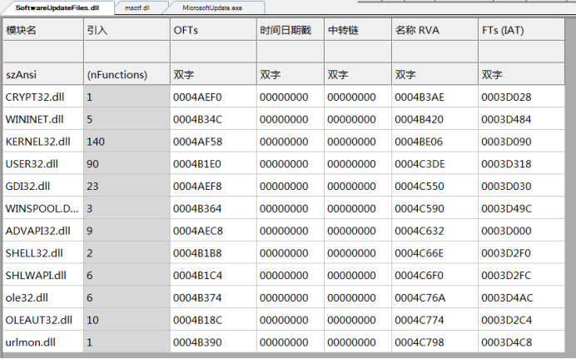This screenshot has width=576, height=359.
Task: Click the szAnsi type cell
Action: pos(43,75)
